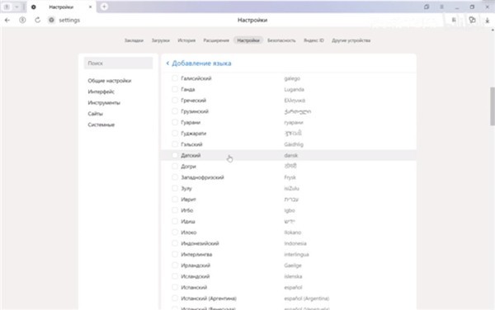Switch to the Закладки tab
Screen dimensions: 495x310
pos(134,40)
